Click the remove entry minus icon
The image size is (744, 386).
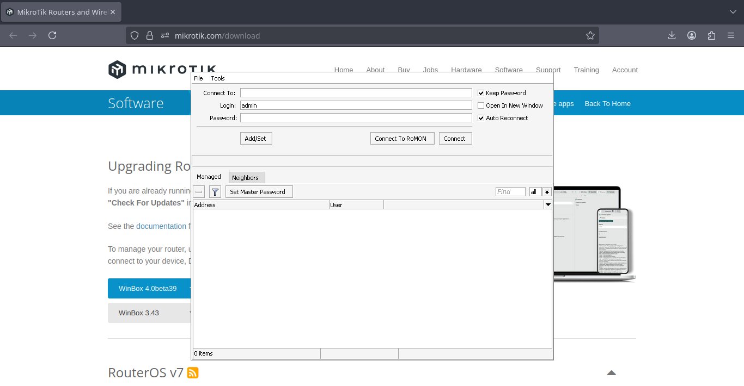point(199,192)
